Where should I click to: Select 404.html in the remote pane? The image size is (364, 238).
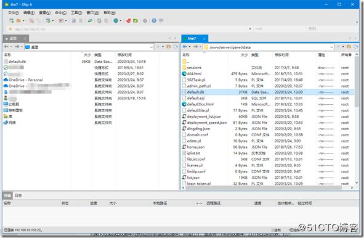194,73
